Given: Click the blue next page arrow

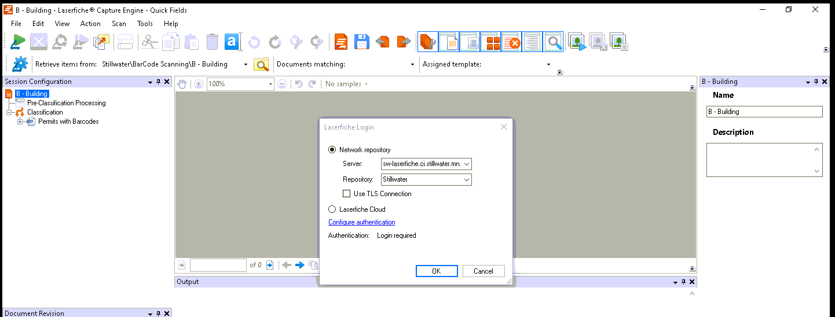Looking at the screenshot, I should point(299,265).
